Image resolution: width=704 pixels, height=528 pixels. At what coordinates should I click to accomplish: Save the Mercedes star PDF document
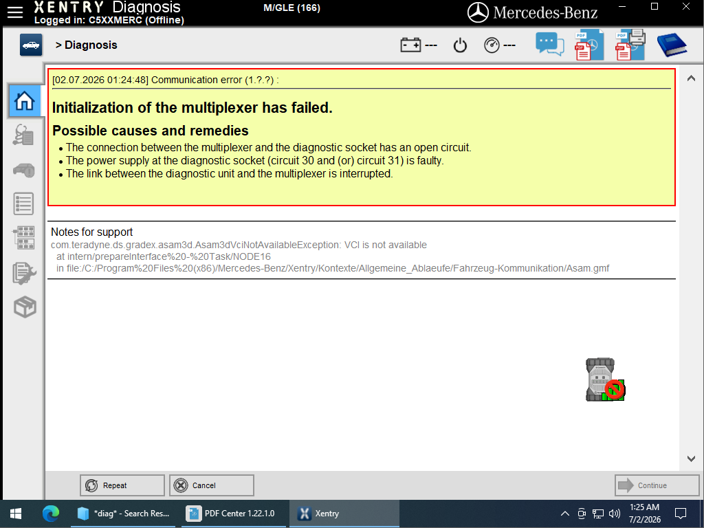coord(589,45)
